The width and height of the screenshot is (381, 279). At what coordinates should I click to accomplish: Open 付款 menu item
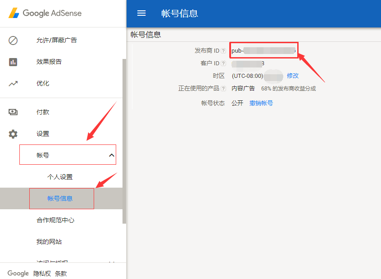pos(43,112)
